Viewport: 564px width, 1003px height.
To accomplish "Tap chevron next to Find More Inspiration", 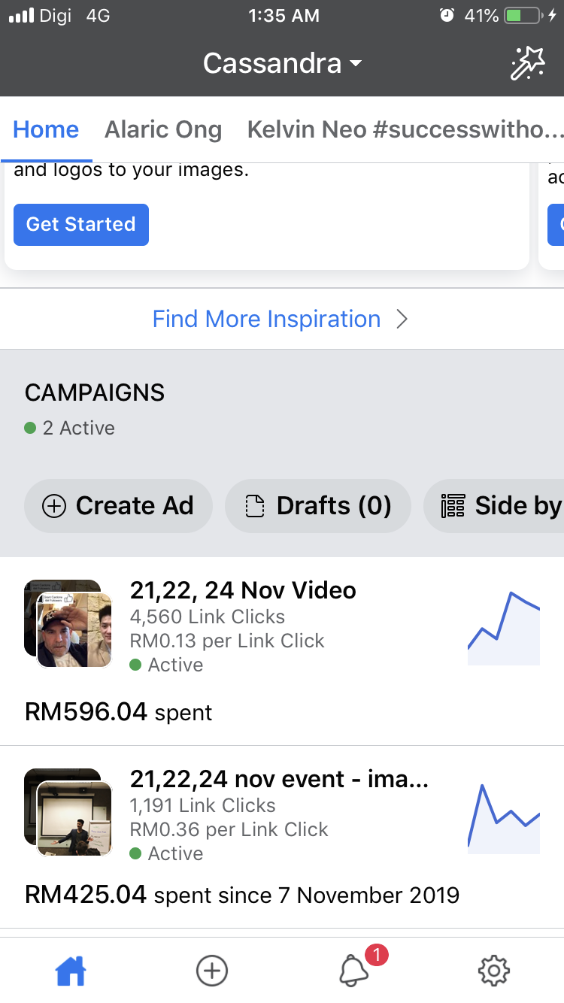I will pos(402,320).
